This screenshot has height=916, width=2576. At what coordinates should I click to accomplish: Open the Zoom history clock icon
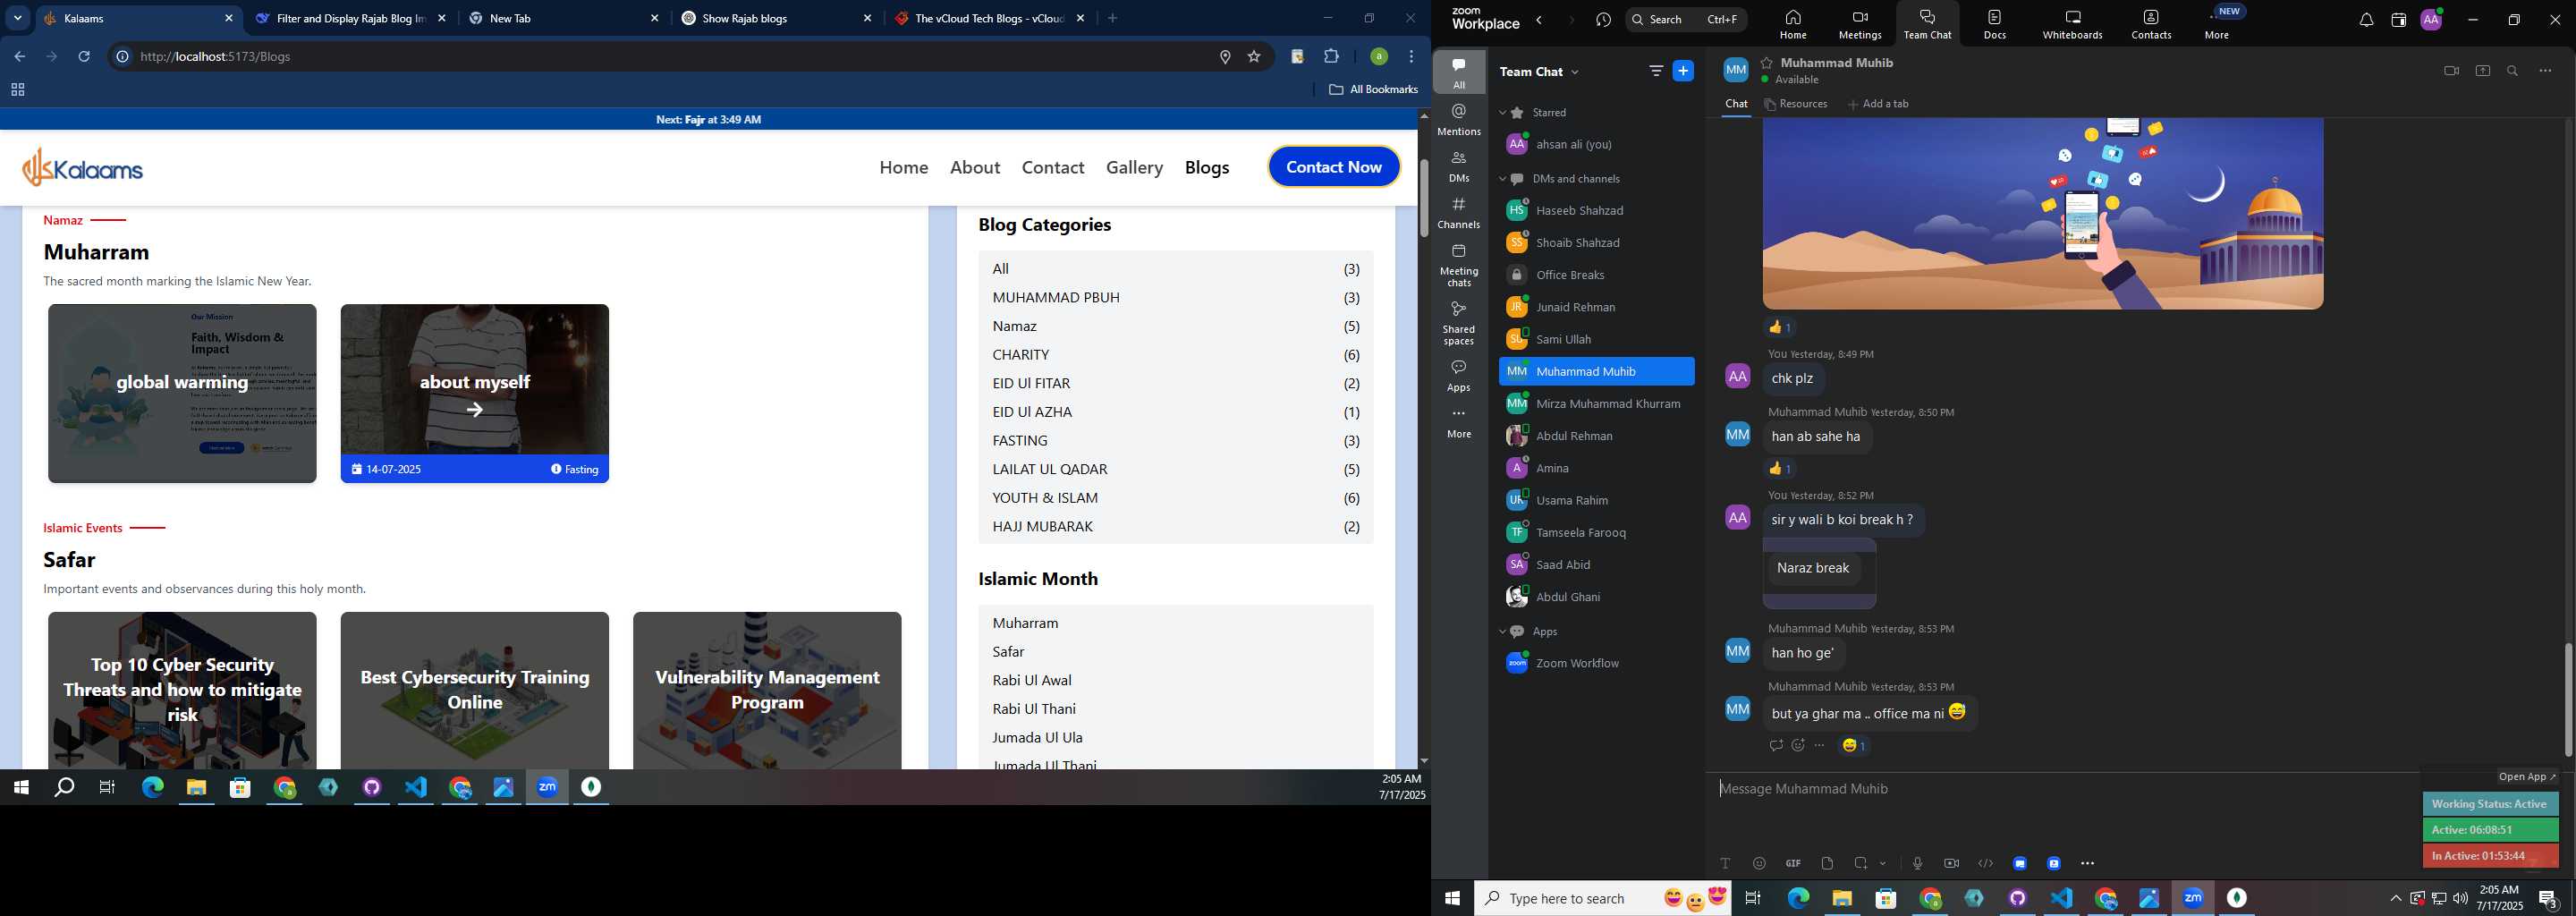tap(1604, 20)
